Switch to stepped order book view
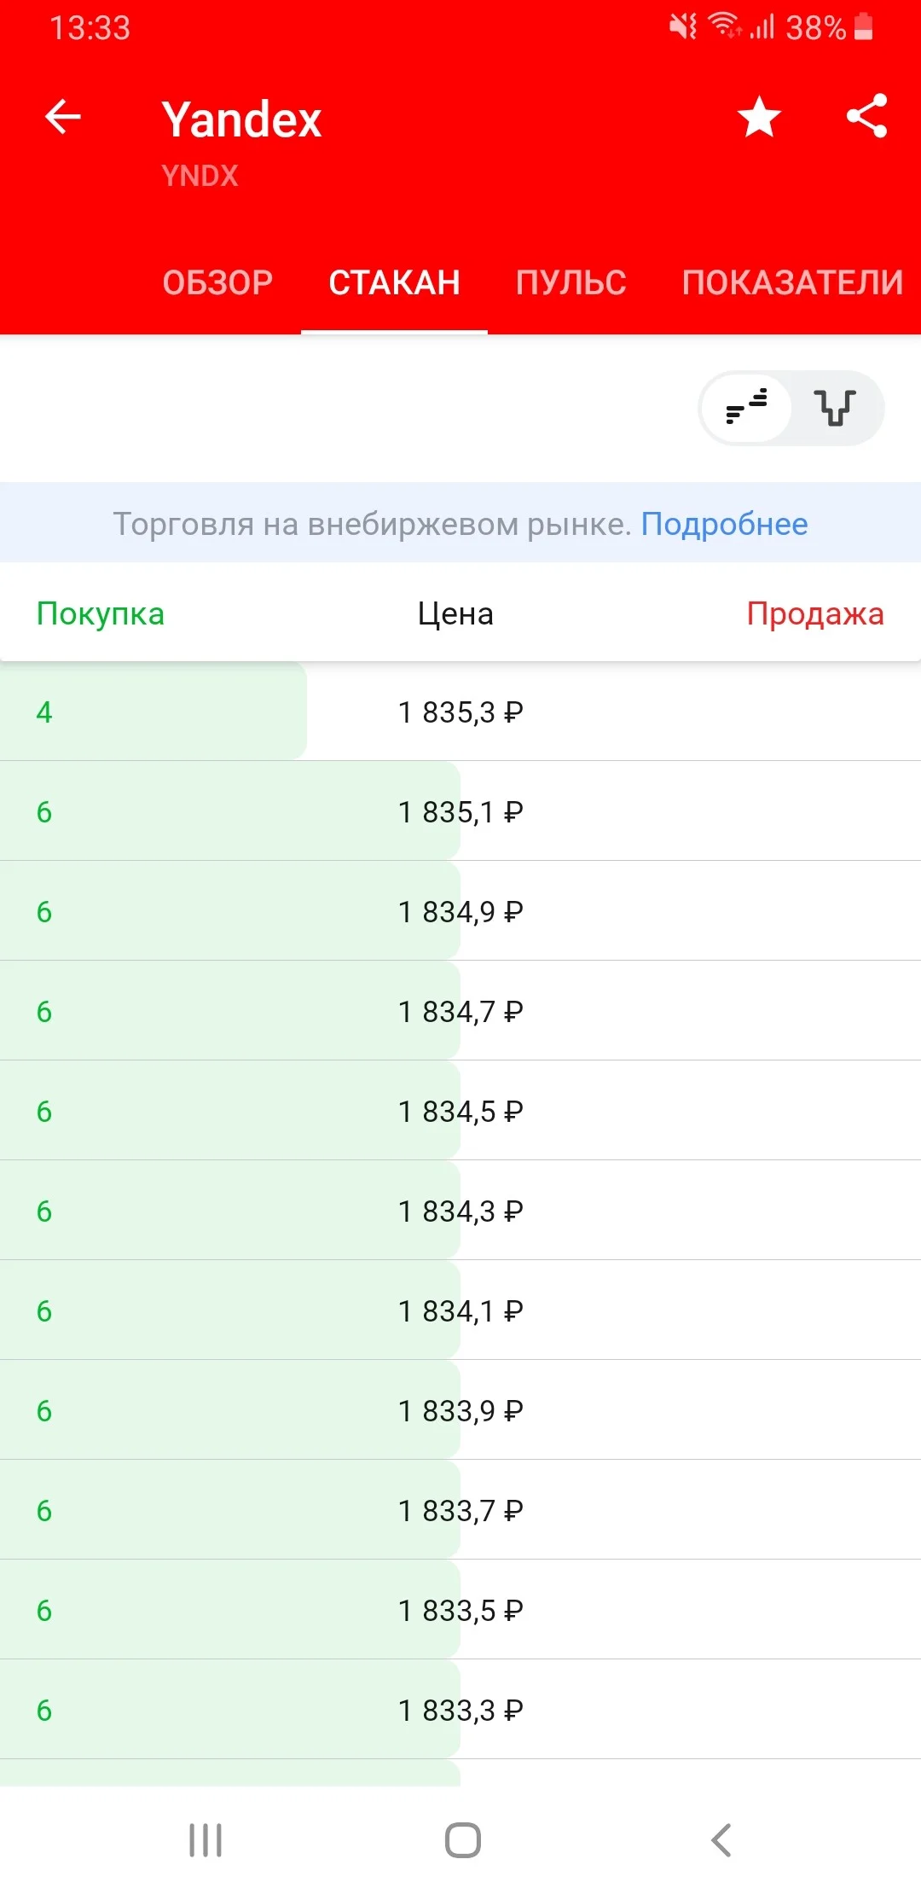This screenshot has height=1894, width=921. pos(747,408)
